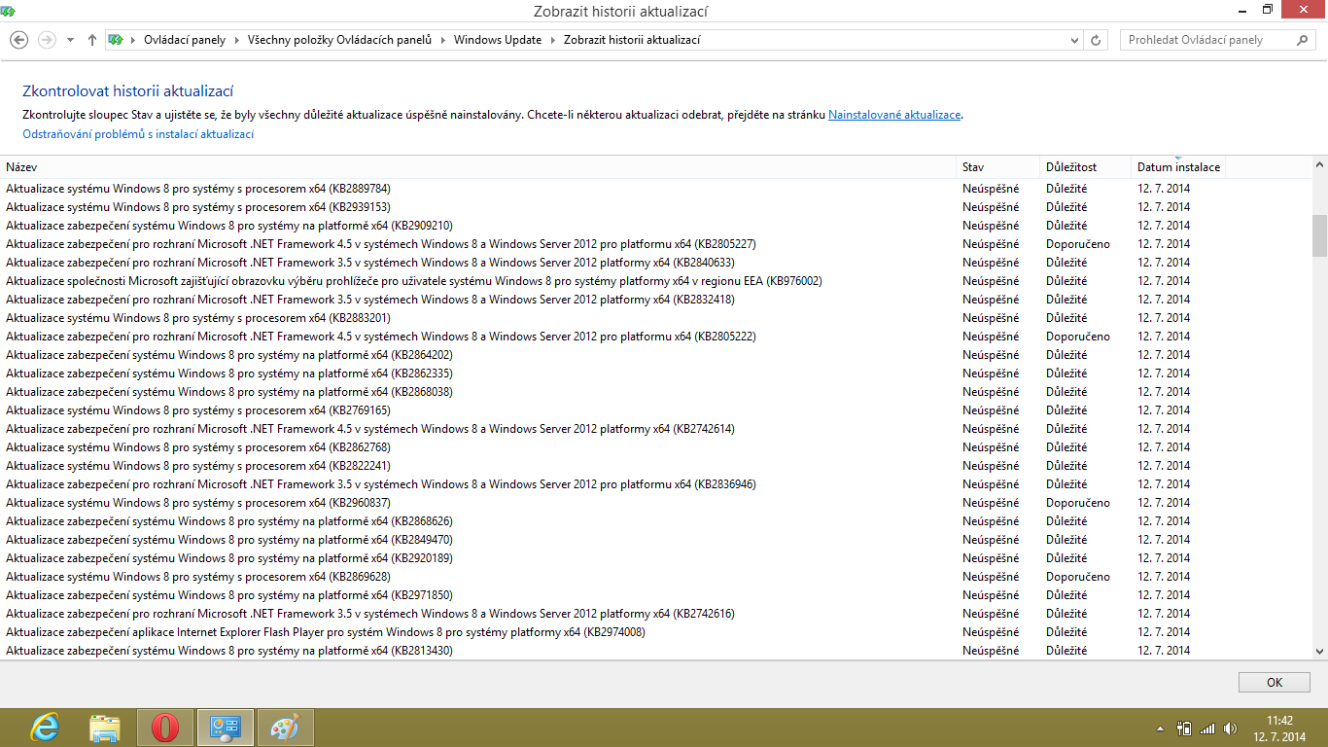
Task: Select the Control Panel taskbar icon
Action: pyautogui.click(x=226, y=728)
